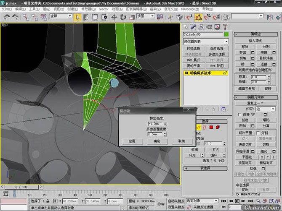
Task: Toggle the Percent Snap icon
Action: tap(208, 17)
